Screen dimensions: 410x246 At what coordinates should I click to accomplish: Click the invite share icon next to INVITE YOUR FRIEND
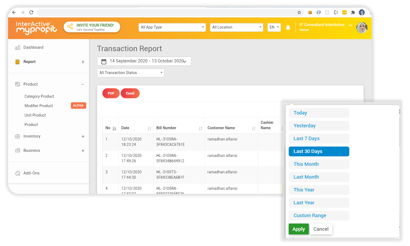pos(70,27)
